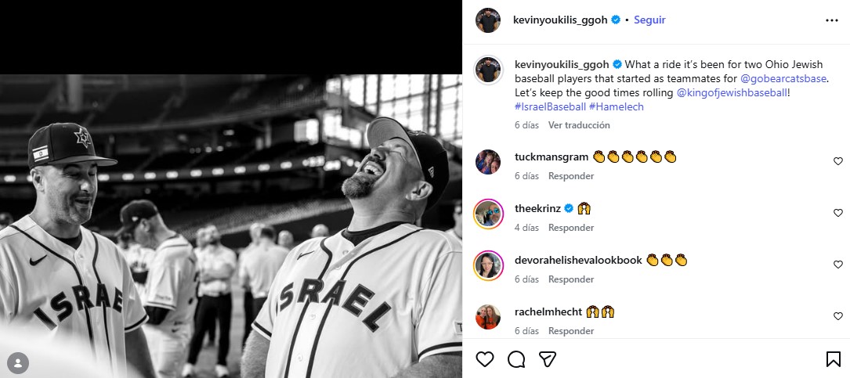Save the post with the bookmark icon

point(834,359)
